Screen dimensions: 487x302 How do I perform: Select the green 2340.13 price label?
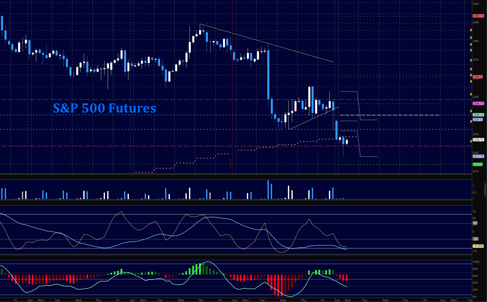[478, 115]
